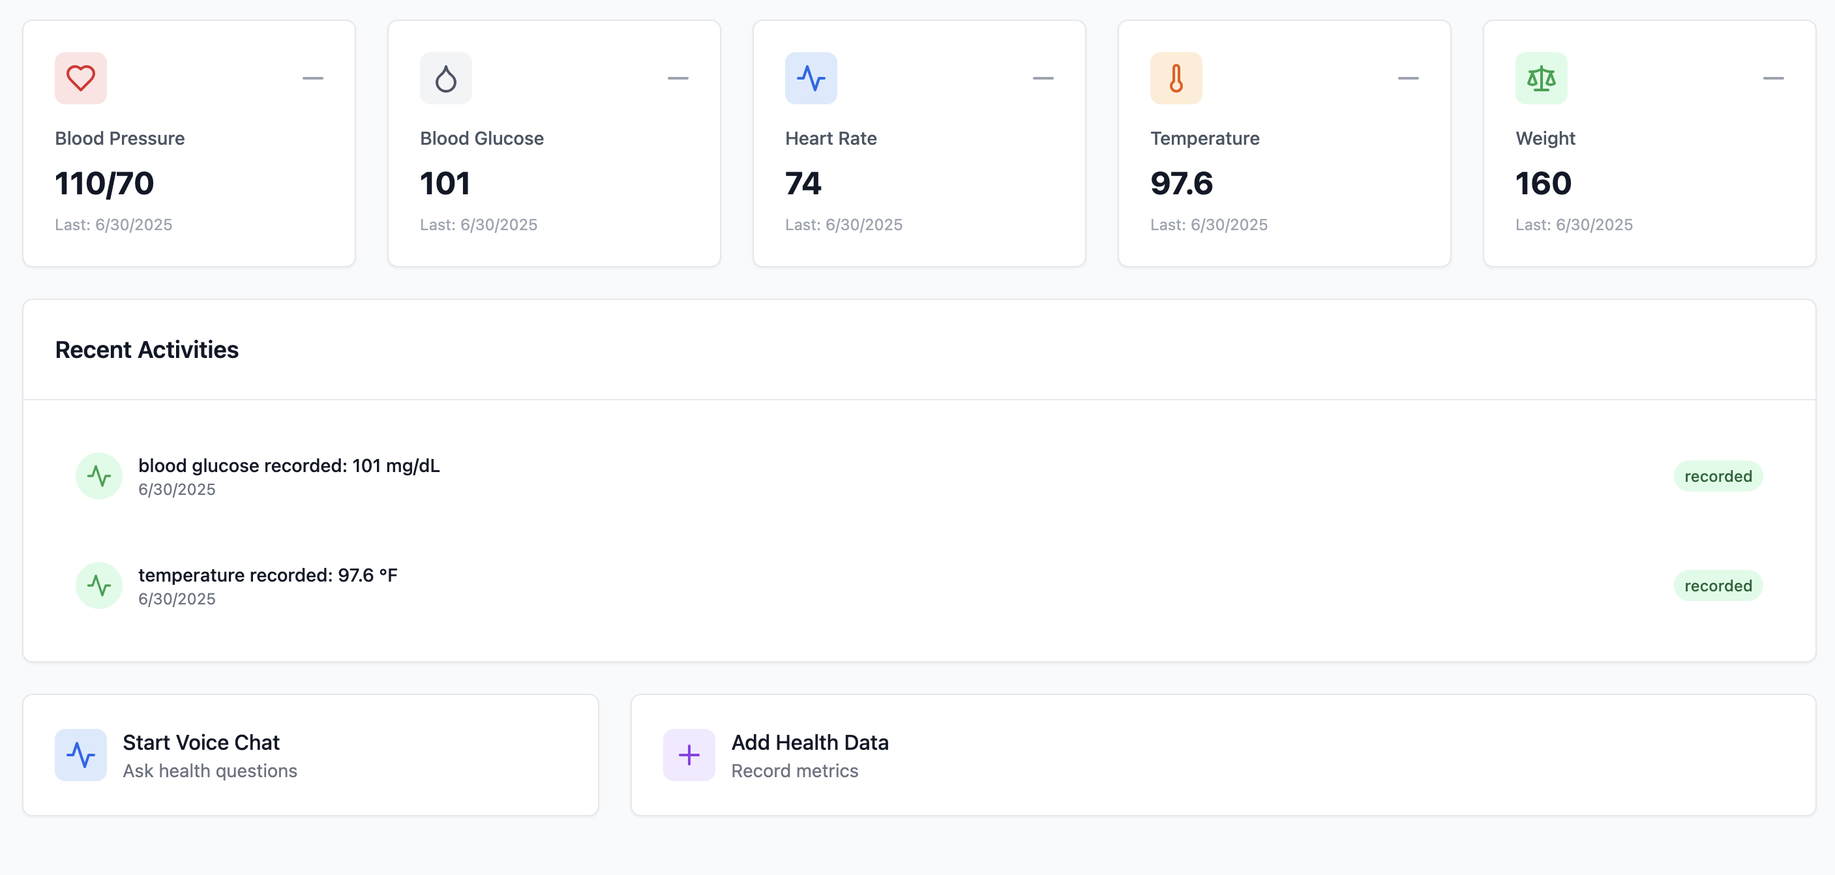Click green activity icon beside temperature entry

click(x=99, y=586)
